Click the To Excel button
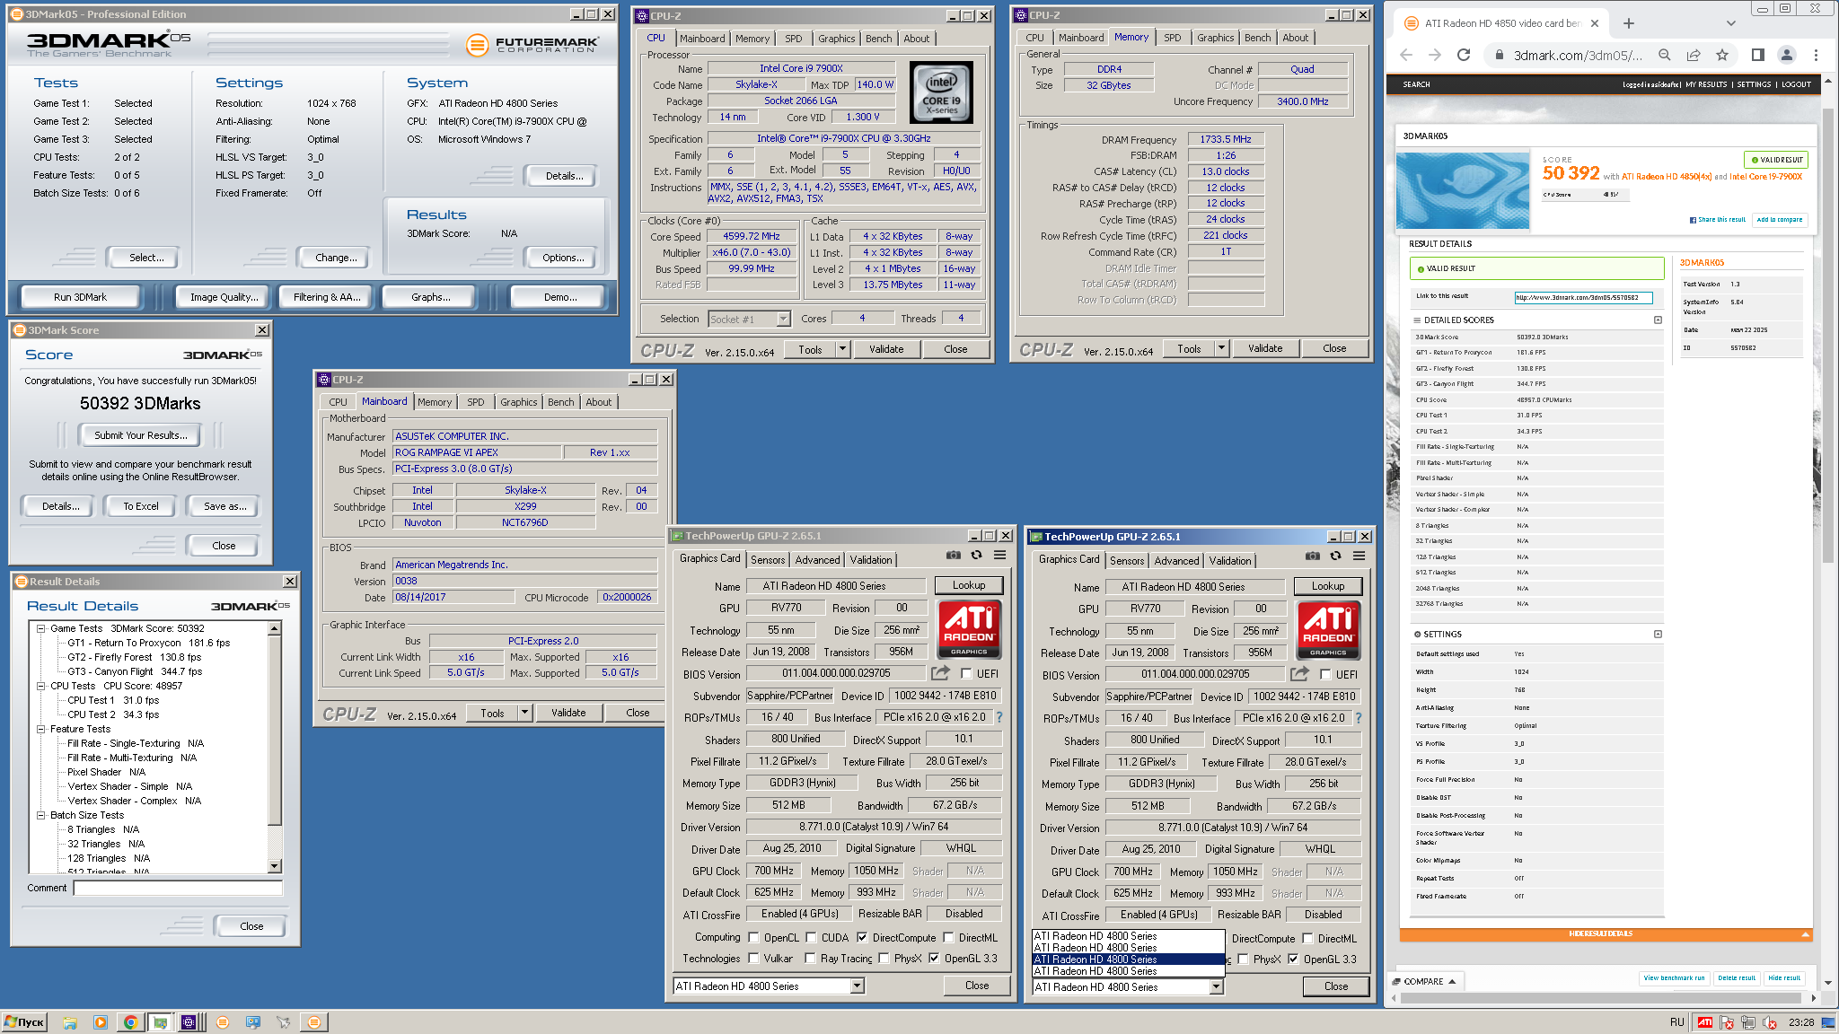This screenshot has height=1034, width=1839. click(141, 506)
